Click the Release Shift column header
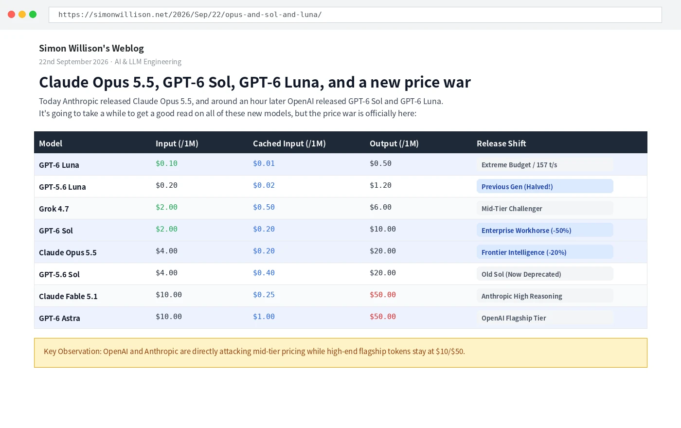681x428 pixels. [502, 143]
